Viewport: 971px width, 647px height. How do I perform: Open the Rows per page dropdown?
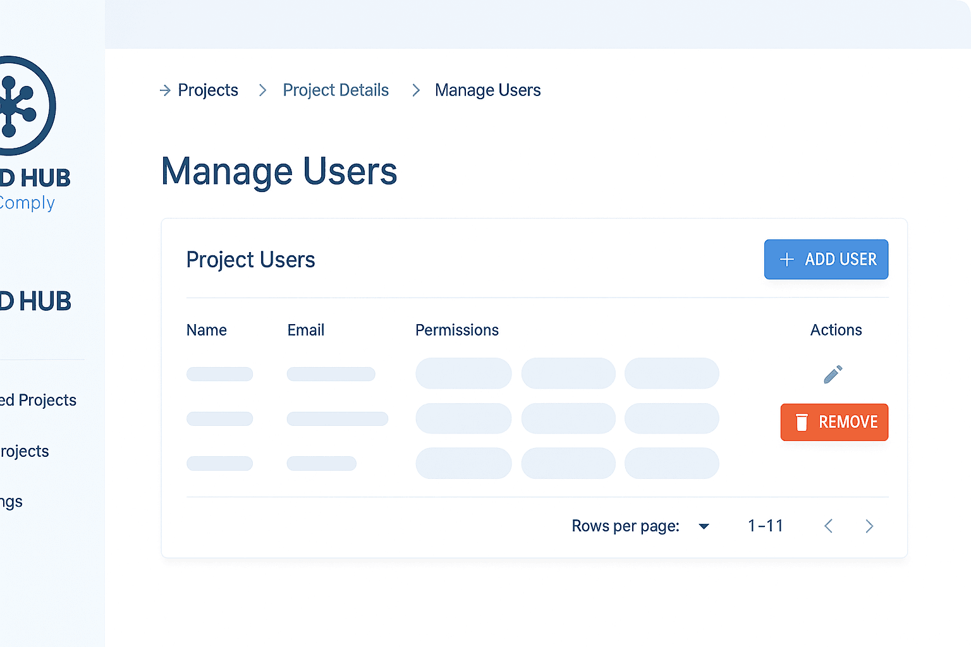[x=704, y=526]
